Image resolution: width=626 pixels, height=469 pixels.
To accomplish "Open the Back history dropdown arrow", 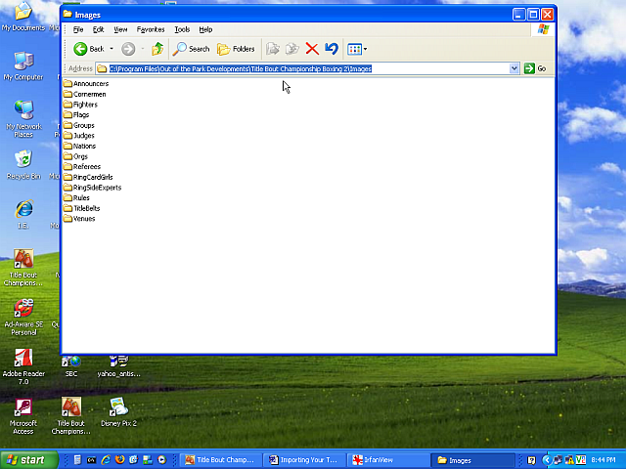I will click(112, 49).
